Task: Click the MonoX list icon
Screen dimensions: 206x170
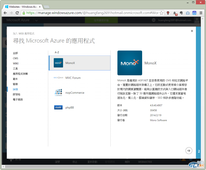Action: (x=58, y=63)
